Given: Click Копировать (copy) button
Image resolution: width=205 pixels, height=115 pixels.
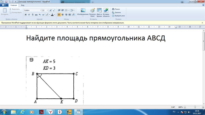Looking at the screenshot, I should 15,12.
